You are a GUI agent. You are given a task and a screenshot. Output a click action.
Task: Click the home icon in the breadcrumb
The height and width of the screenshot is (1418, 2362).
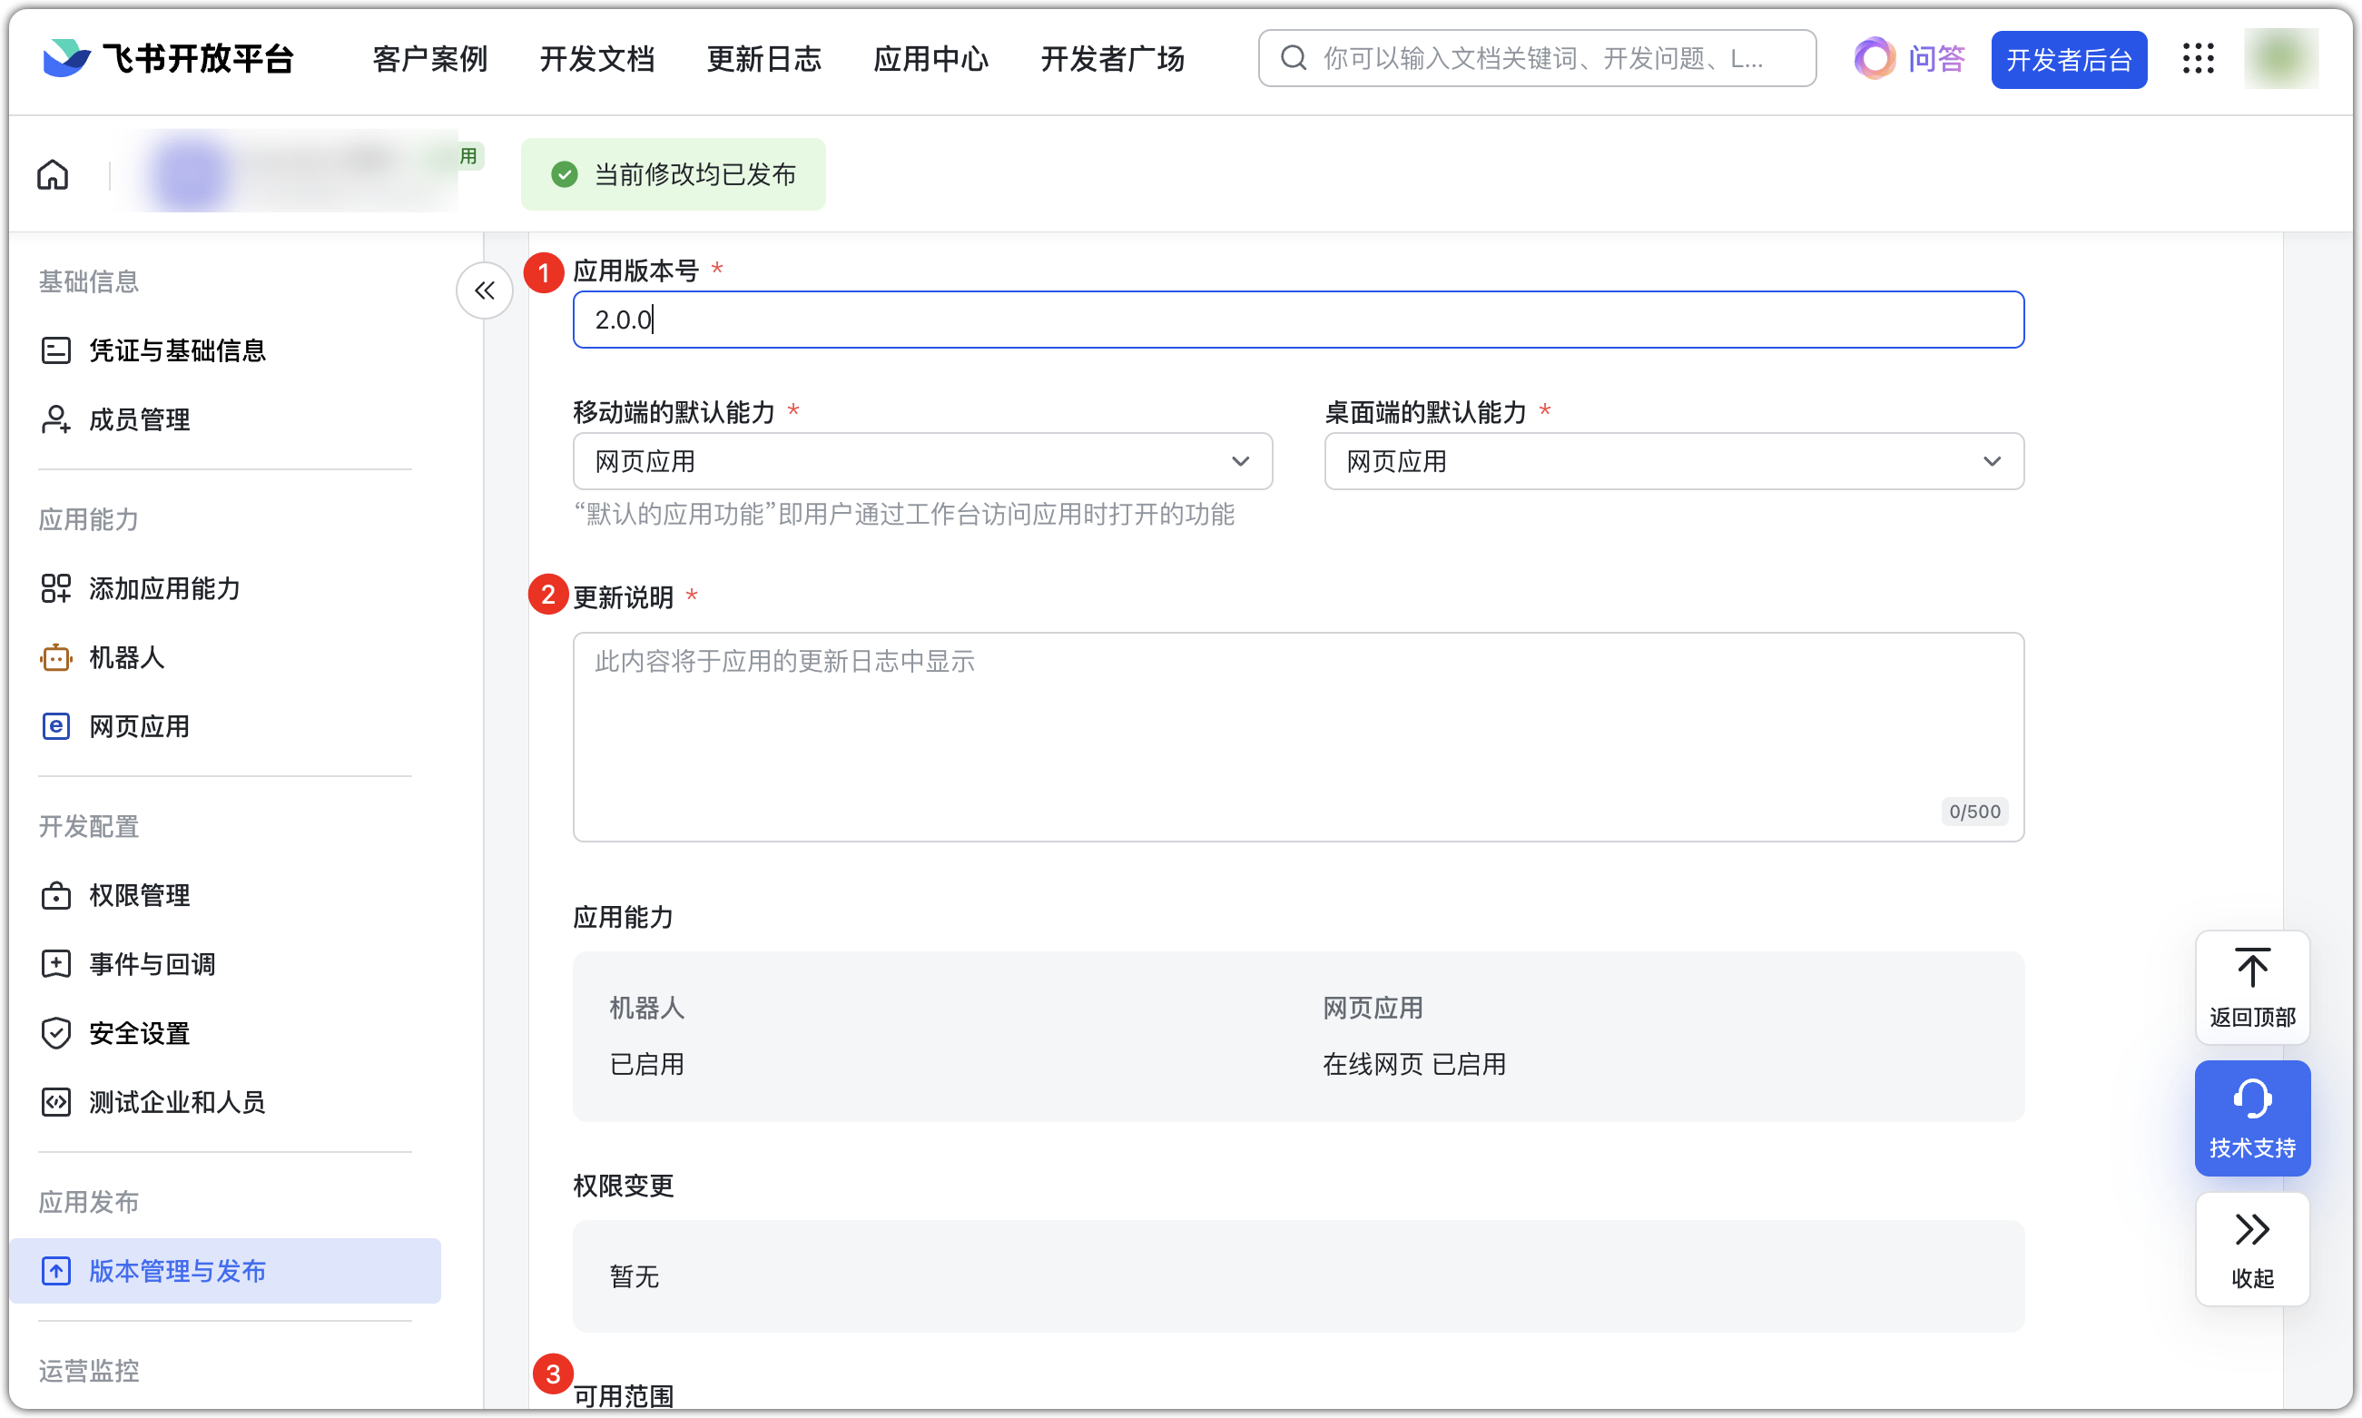pyautogui.click(x=53, y=175)
